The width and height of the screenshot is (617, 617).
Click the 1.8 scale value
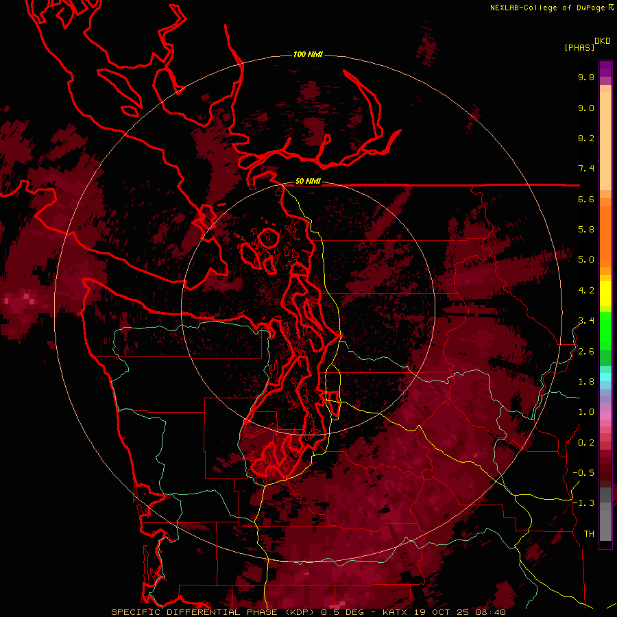586,382
